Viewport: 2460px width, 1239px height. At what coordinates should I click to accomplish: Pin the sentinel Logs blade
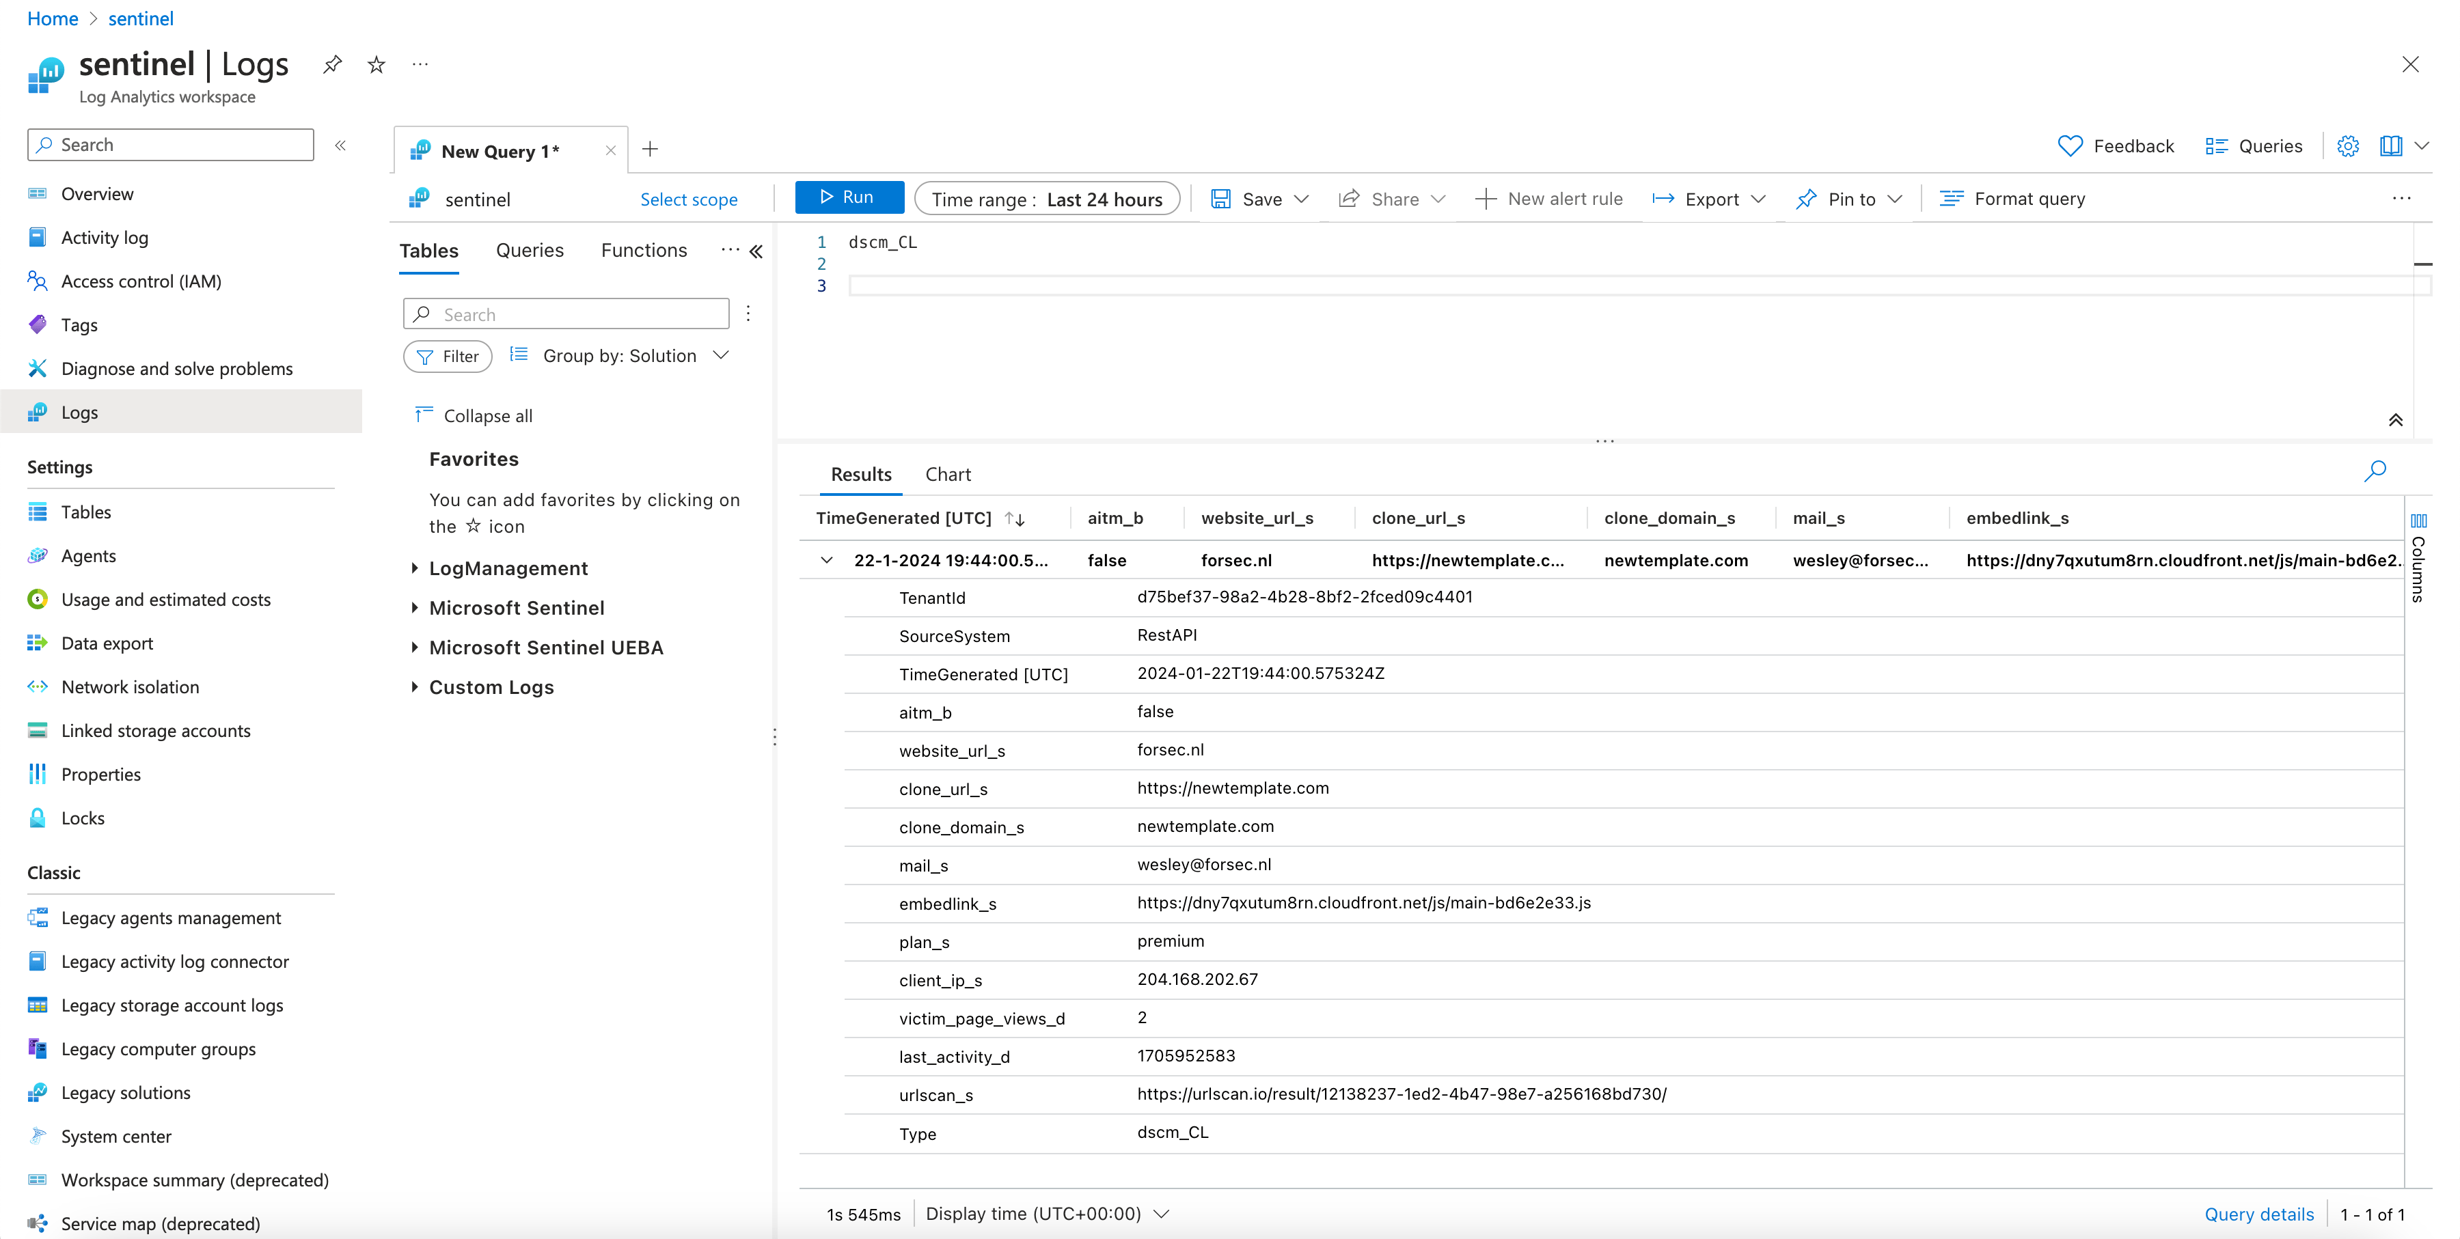pos(331,65)
